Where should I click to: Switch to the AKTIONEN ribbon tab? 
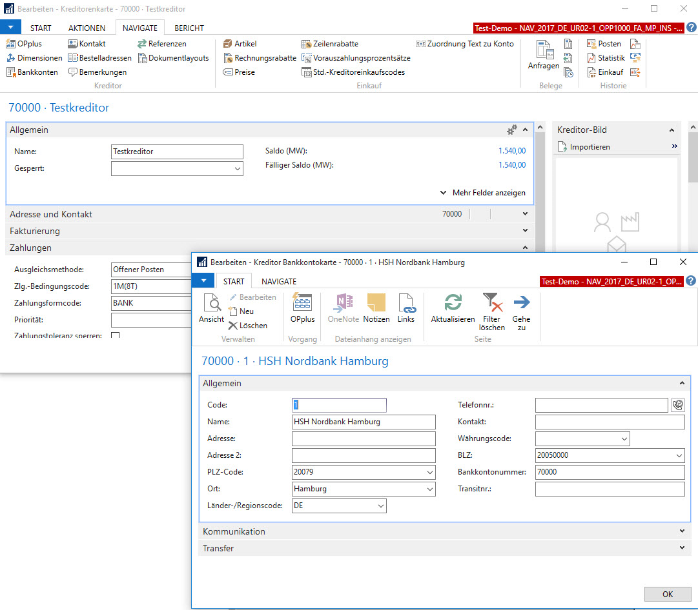pos(87,28)
